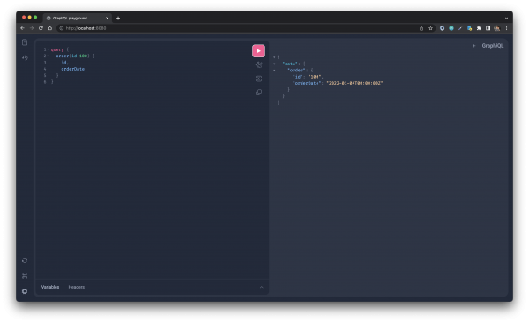The height and width of the screenshot is (323, 529).
Task: Select the GraphiQL playground browser tab
Action: pyautogui.click(x=78, y=18)
